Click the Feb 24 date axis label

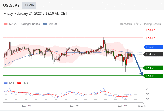[123, 106]
